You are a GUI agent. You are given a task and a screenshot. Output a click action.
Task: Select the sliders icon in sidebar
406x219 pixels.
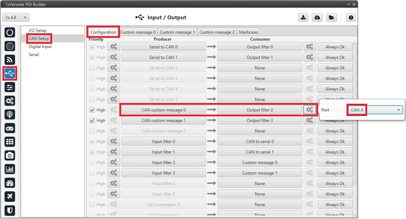pyautogui.click(x=10, y=87)
